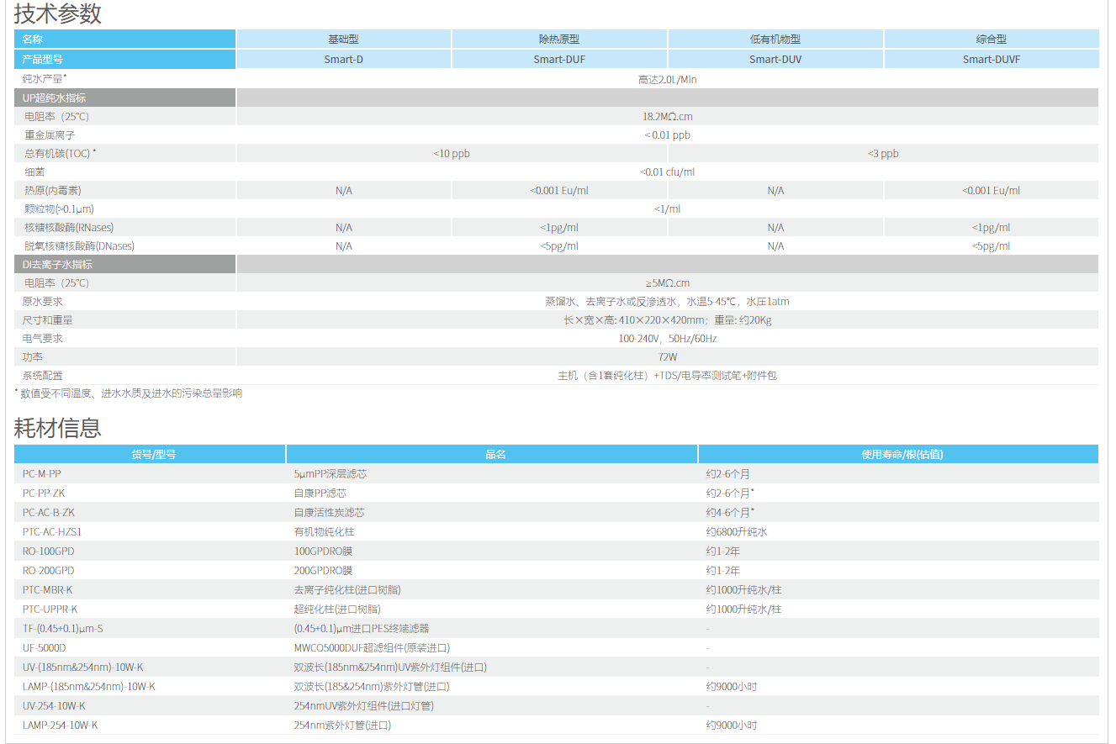
Task: Click the 自康活性炭滤芯 product name
Action: tap(329, 513)
